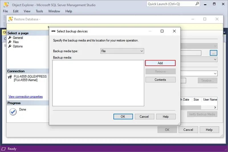Click Timeline button in Restore Database
The image size is (228, 152).
click(207, 81)
